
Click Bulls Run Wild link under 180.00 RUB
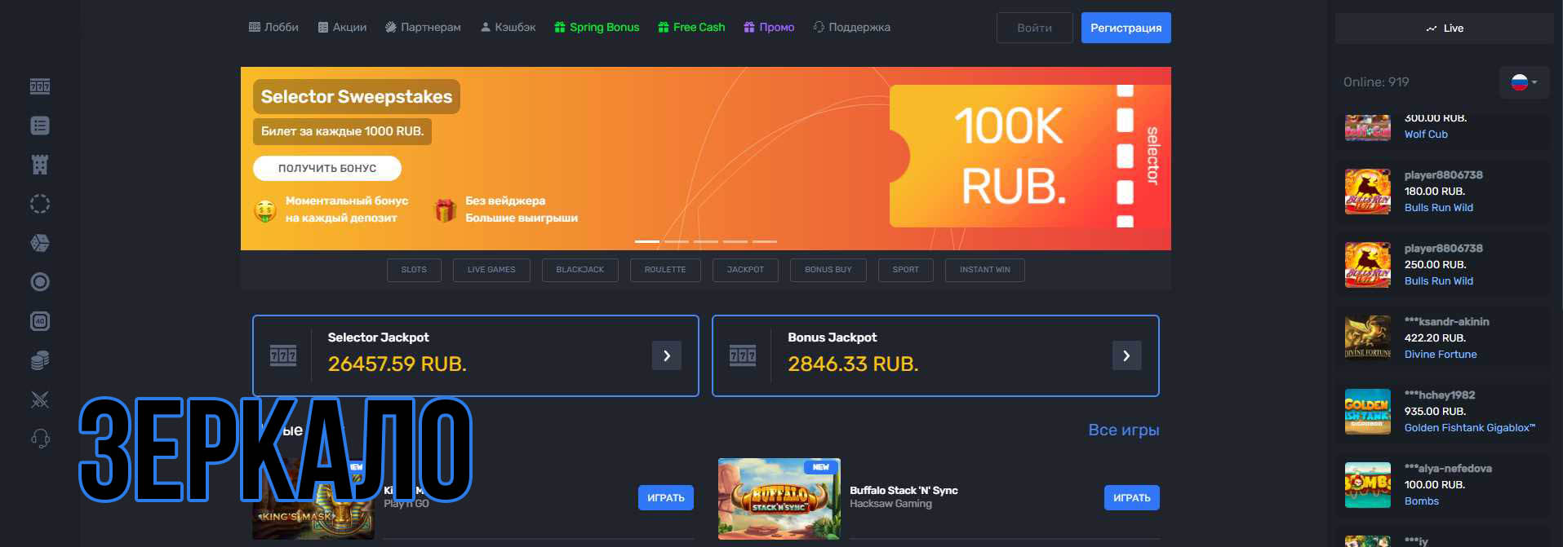coord(1439,208)
